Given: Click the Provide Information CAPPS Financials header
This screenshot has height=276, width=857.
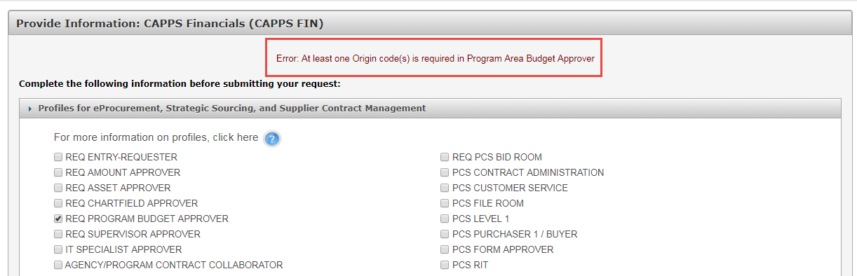Looking at the screenshot, I should pos(170,23).
